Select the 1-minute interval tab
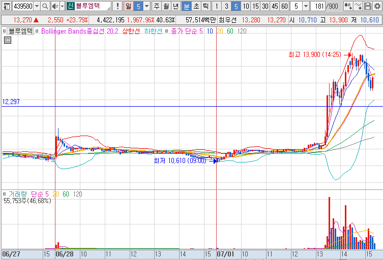This screenshot has height=260, width=383. pos(217,6)
